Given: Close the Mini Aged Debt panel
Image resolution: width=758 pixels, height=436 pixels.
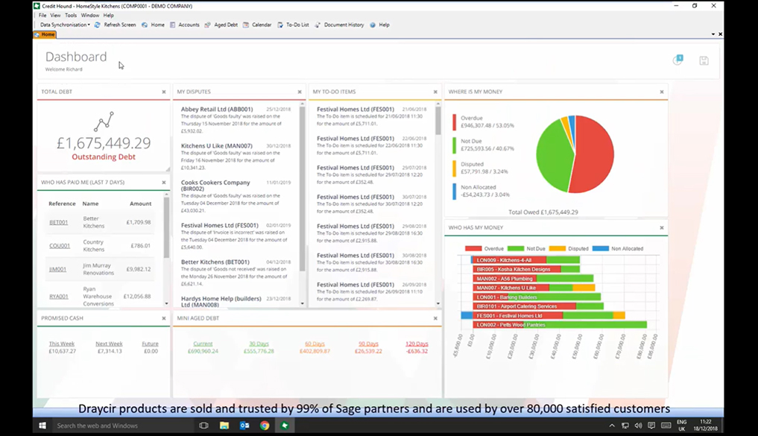Looking at the screenshot, I should (x=435, y=318).
